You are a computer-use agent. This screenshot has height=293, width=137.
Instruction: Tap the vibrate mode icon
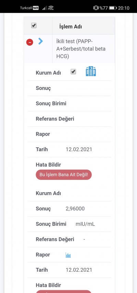[96, 8]
